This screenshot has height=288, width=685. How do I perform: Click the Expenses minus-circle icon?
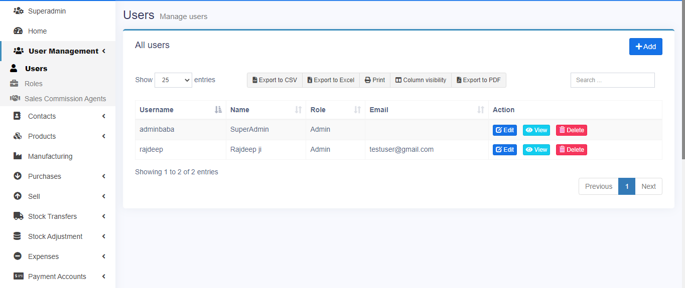(x=18, y=256)
